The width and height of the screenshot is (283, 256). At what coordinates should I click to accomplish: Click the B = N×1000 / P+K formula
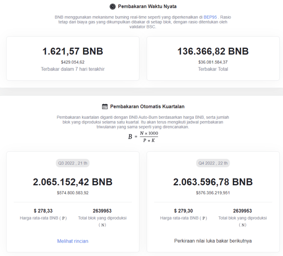tap(143, 137)
